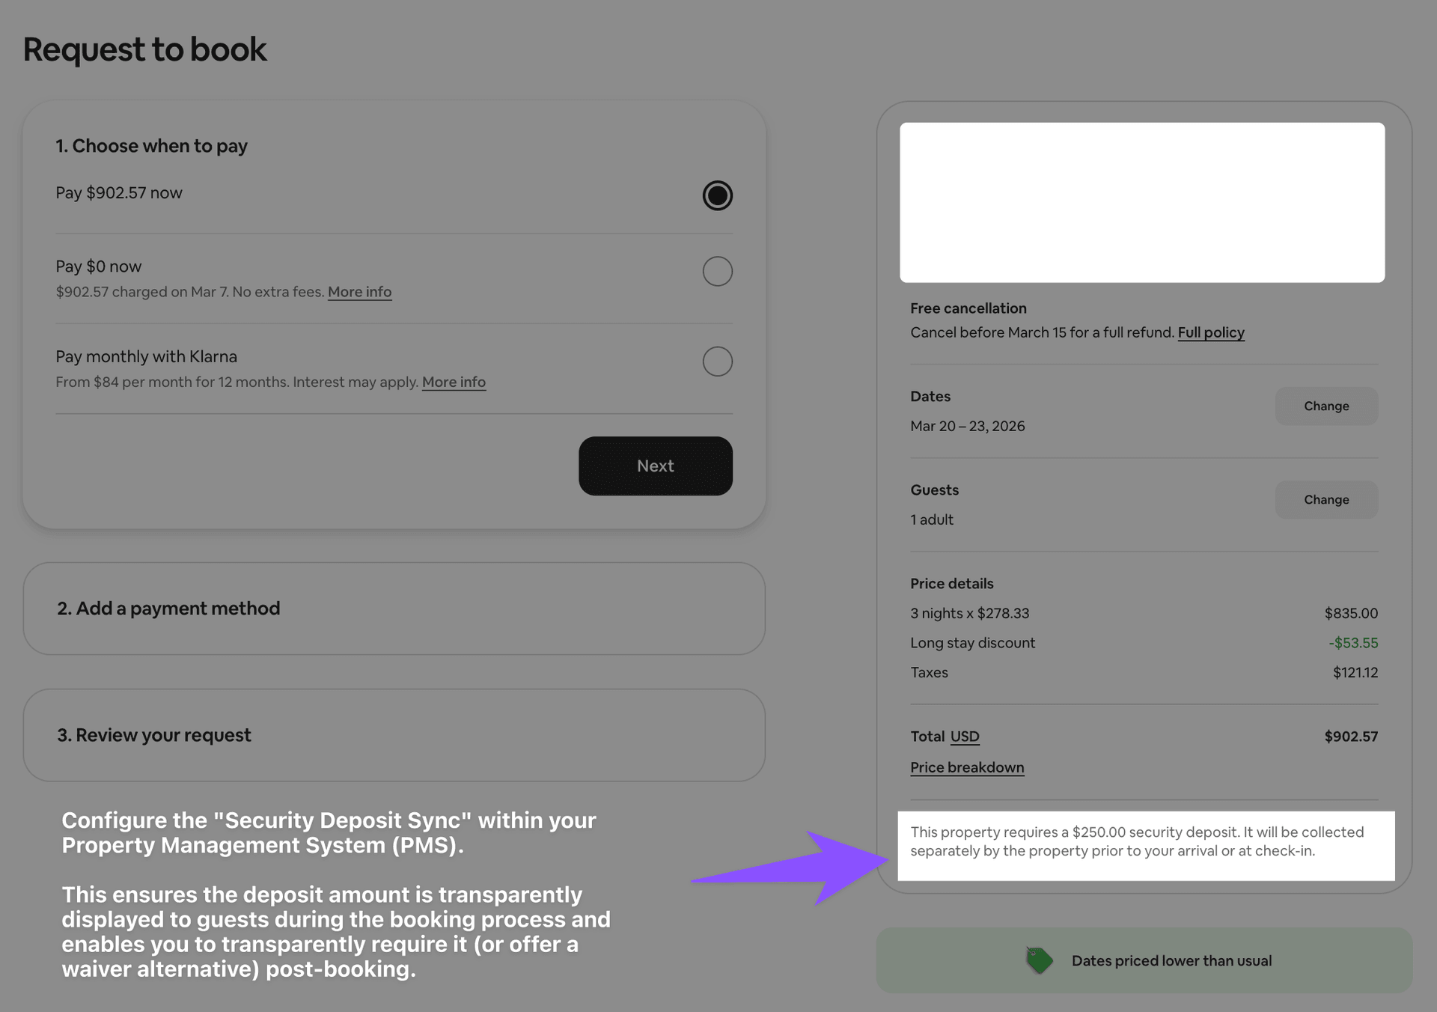Expand the Review your request step
1437x1012 pixels.
click(x=394, y=735)
